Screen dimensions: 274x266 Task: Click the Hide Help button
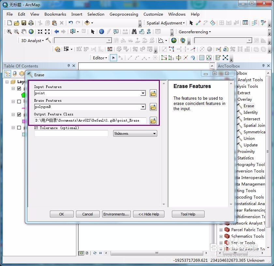point(149,214)
